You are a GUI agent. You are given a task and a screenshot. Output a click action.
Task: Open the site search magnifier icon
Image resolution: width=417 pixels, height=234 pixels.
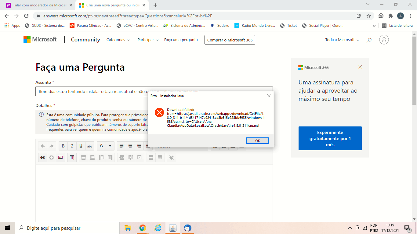pos(369,40)
